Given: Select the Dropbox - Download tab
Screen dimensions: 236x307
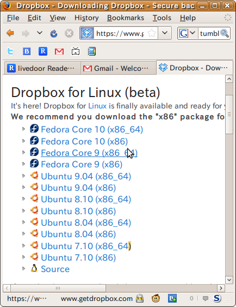Looking at the screenshot, I should point(195,68).
